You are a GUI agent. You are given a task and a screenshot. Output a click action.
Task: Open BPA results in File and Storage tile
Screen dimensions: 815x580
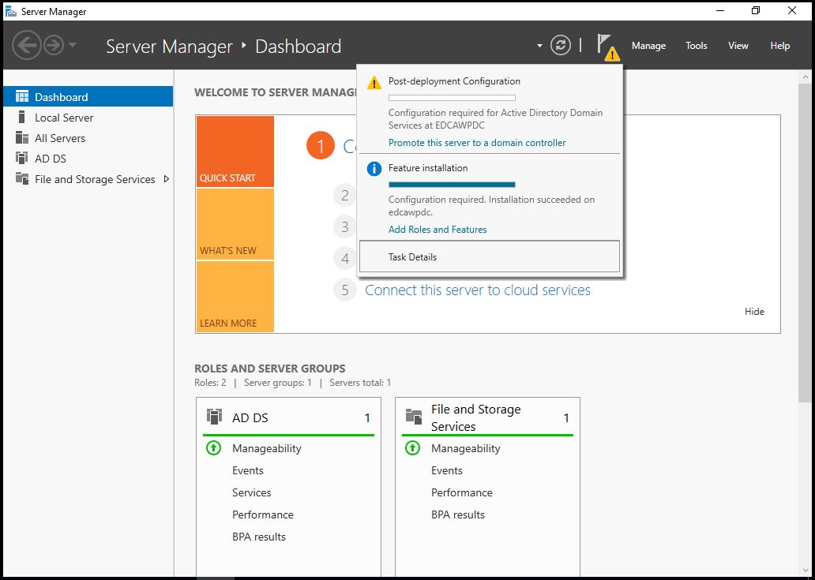coord(458,515)
